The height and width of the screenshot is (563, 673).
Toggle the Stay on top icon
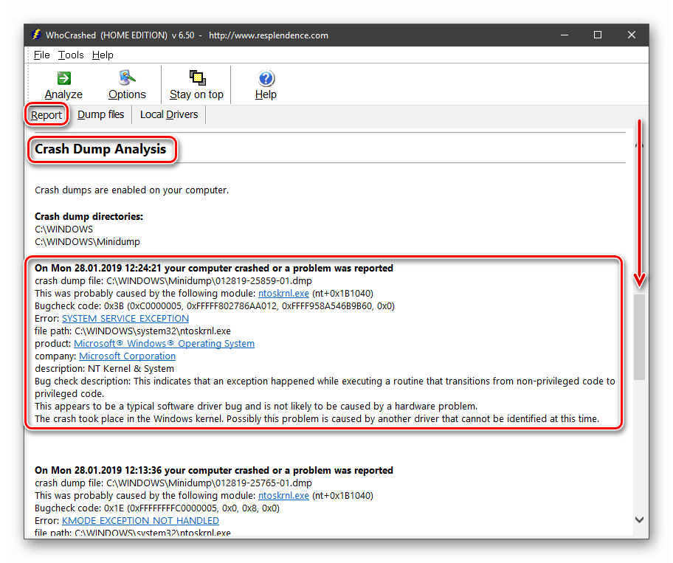pyautogui.click(x=198, y=78)
